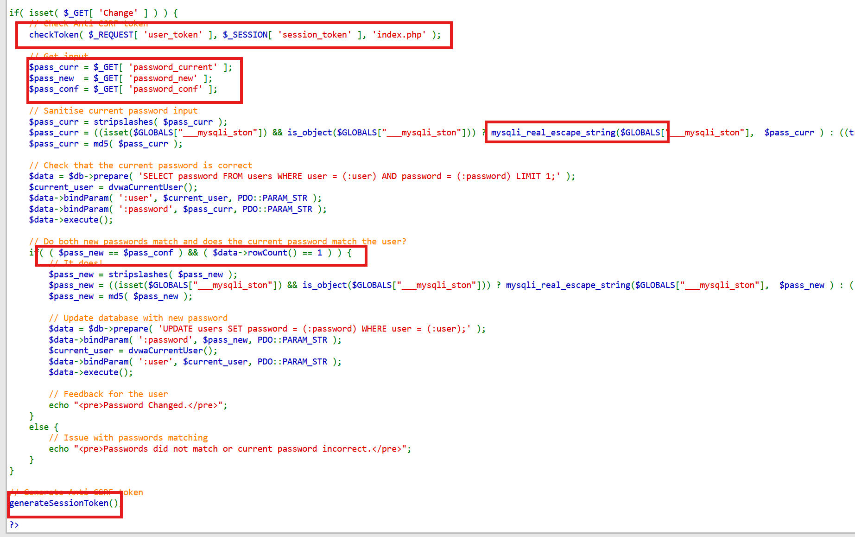Click the Update database with new password comment
This screenshot has width=855, height=537.
(138, 318)
